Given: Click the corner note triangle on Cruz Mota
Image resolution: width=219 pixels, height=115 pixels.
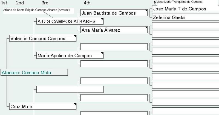Looking at the screenshot, I should coord(74,104).
